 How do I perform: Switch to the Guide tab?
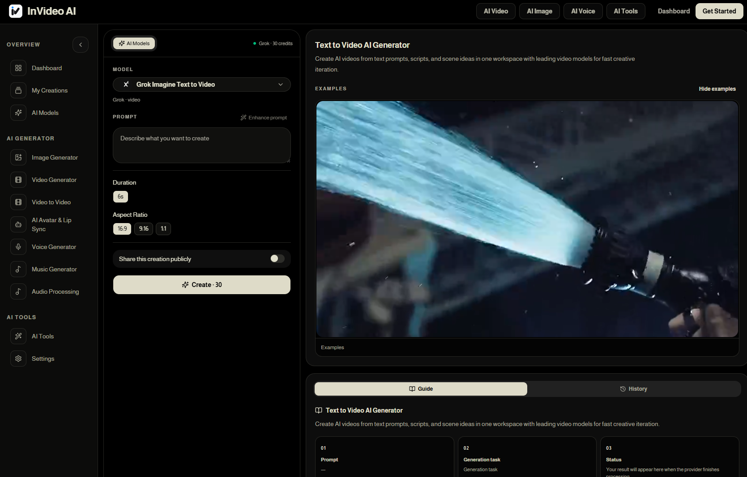421,389
